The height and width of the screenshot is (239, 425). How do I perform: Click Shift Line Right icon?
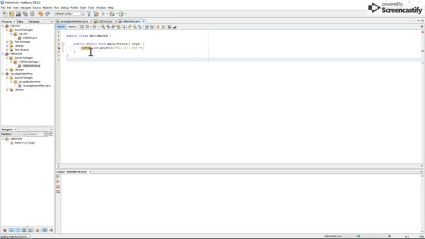(x=151, y=27)
